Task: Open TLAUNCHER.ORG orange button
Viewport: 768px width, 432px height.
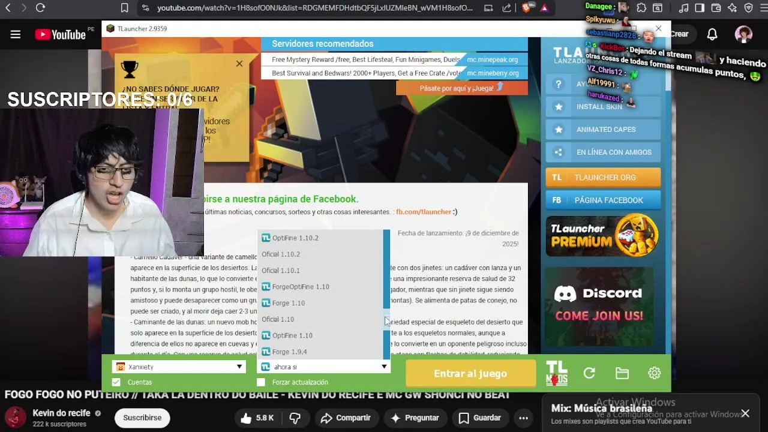Action: point(603,178)
